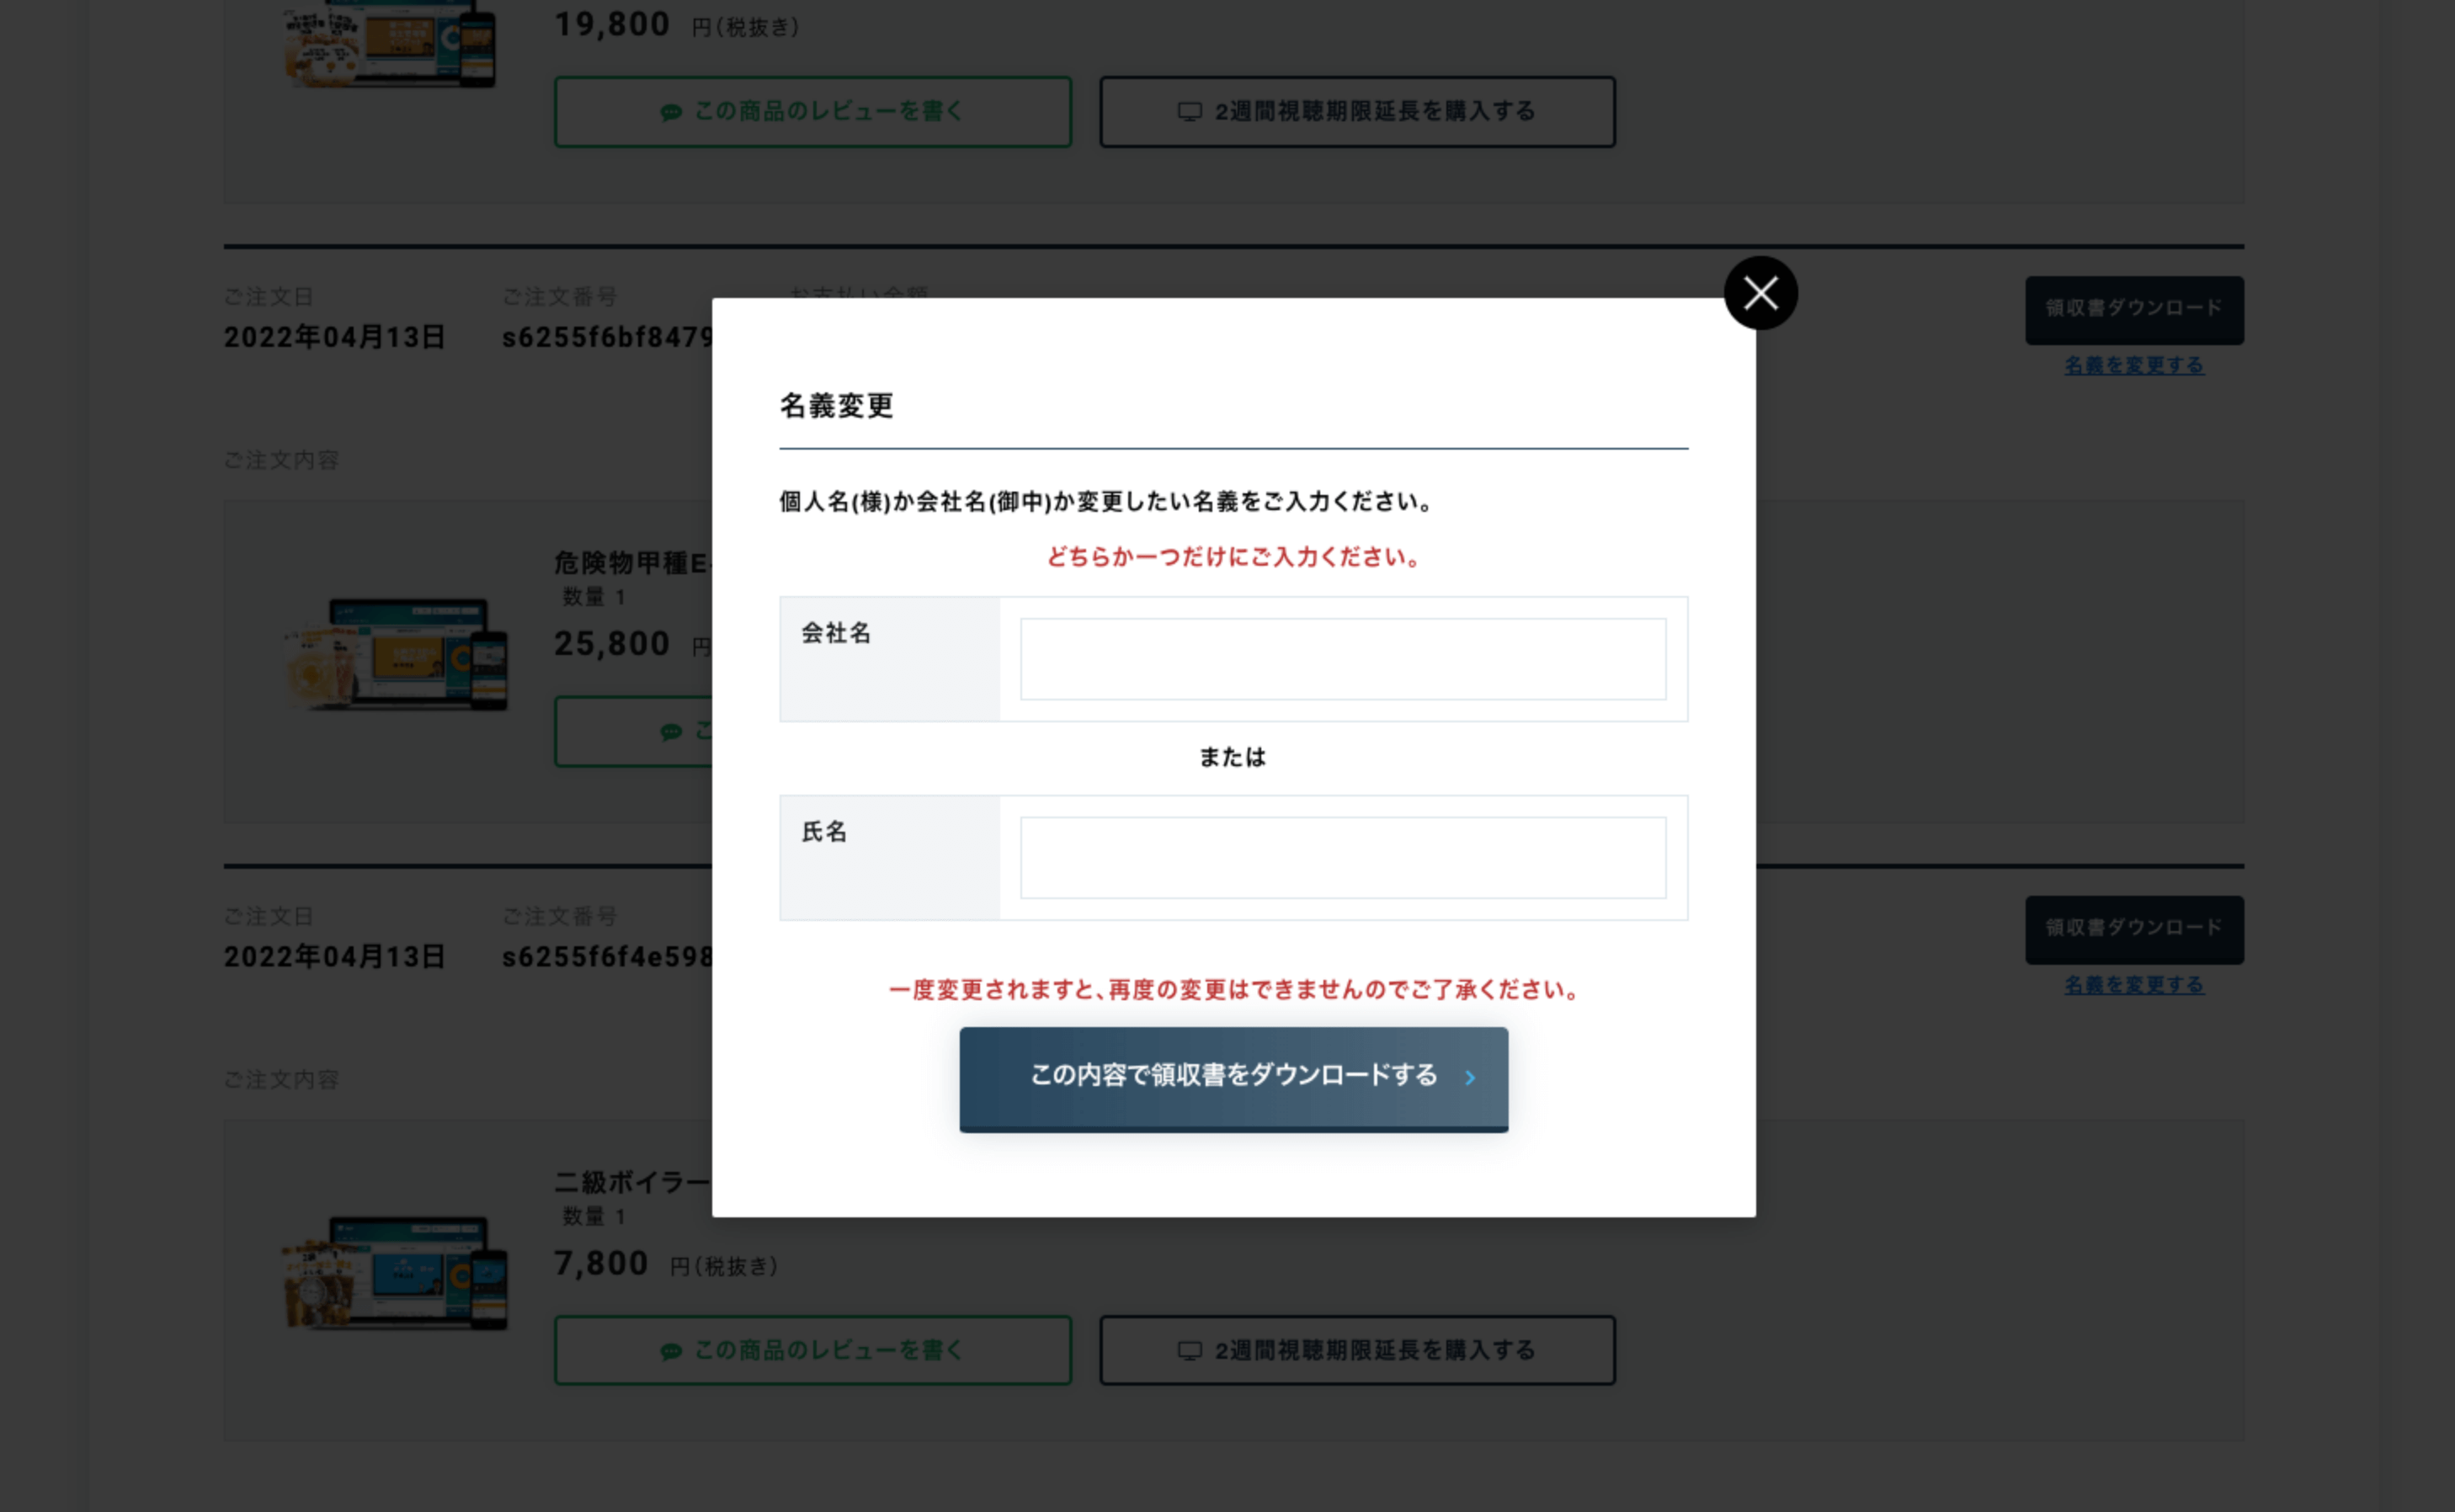Screen dimensions: 2455x1512
Task: Click the 二級ボイラー product title
Action: pos(632,1182)
